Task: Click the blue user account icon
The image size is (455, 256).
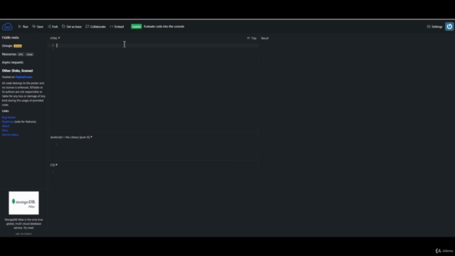Action: tap(449, 26)
